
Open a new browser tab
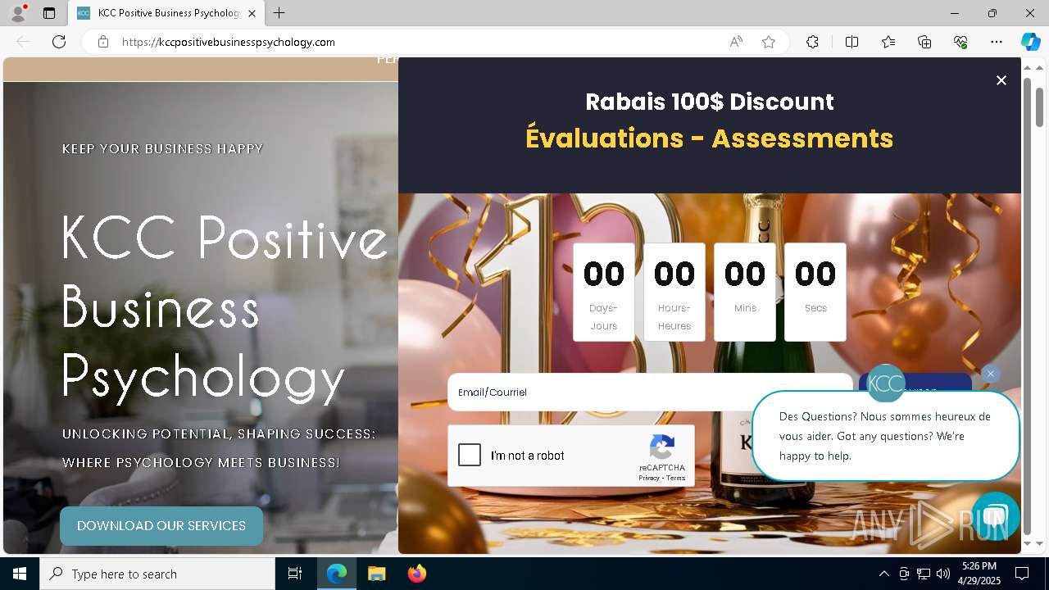279,13
